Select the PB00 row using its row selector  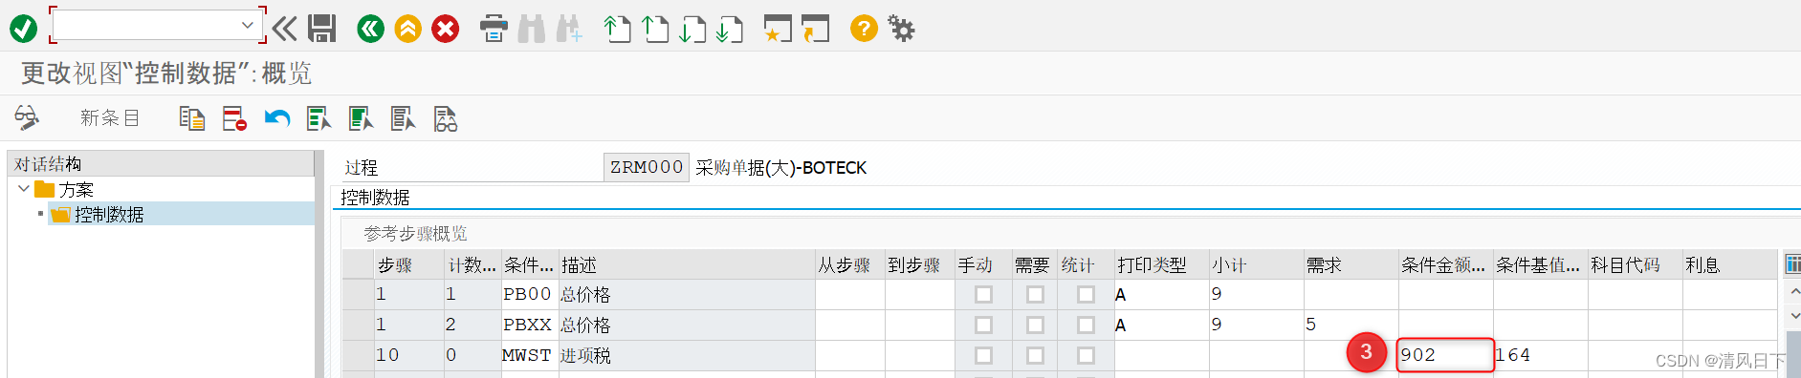click(359, 294)
